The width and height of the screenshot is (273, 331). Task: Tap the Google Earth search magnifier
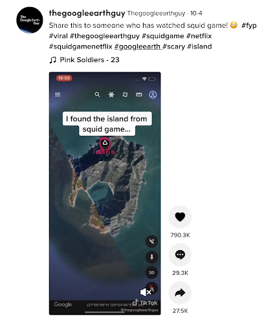(x=97, y=94)
